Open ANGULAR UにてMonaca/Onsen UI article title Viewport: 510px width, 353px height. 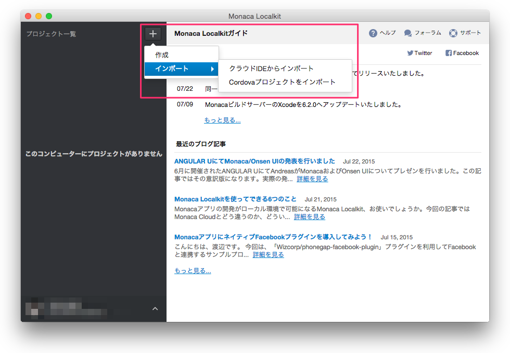coord(254,161)
